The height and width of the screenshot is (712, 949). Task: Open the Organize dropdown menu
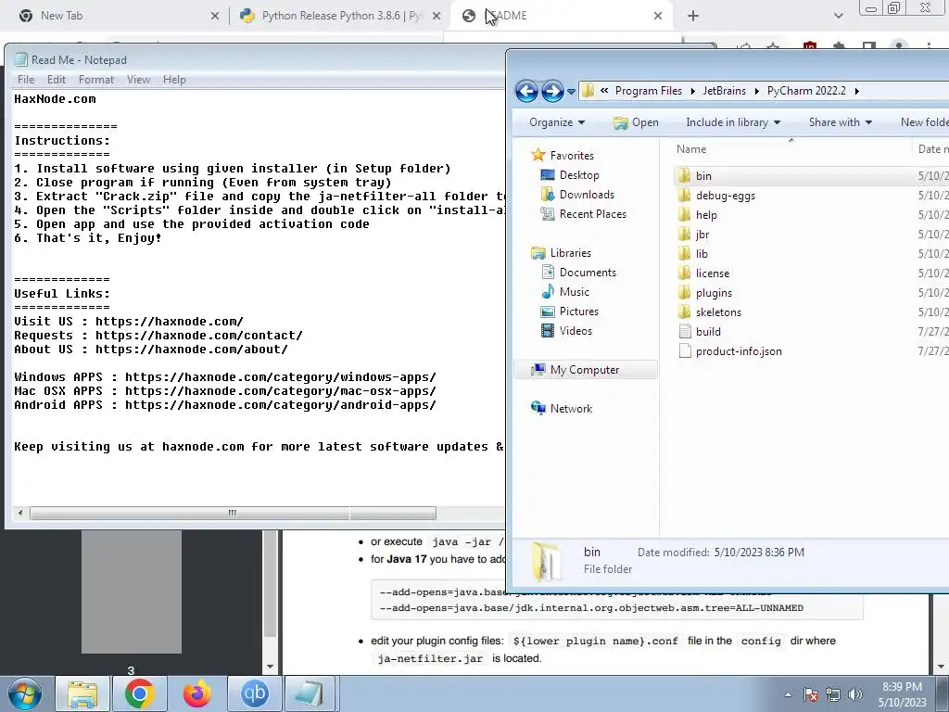coord(557,122)
